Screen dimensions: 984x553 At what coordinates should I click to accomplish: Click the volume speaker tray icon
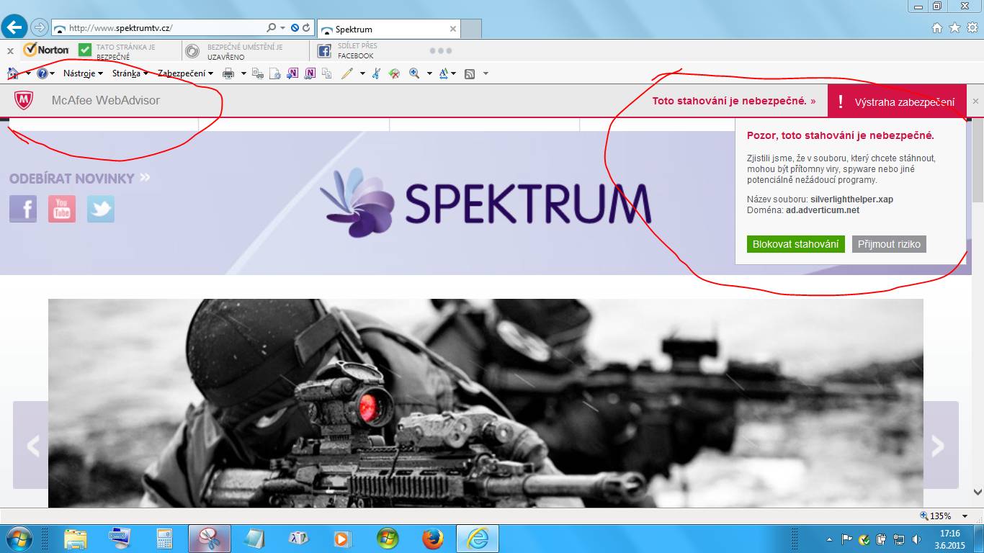916,539
